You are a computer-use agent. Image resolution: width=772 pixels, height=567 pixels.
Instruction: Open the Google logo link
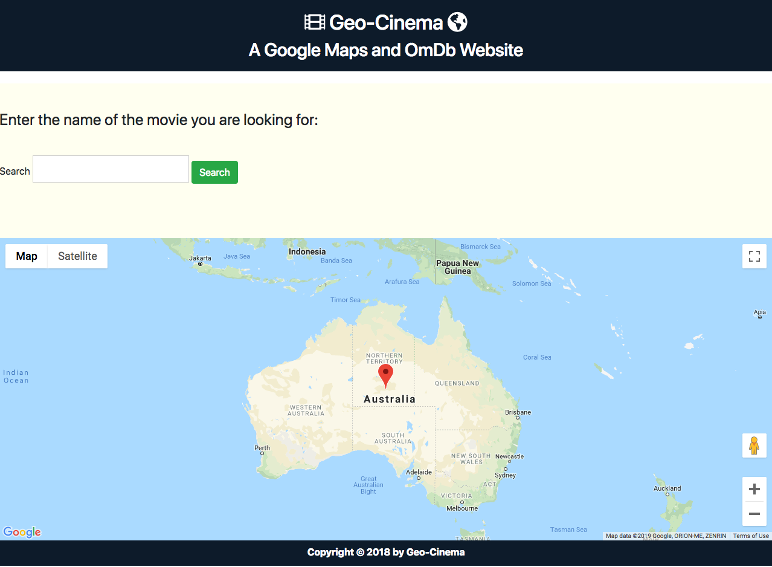(x=22, y=532)
